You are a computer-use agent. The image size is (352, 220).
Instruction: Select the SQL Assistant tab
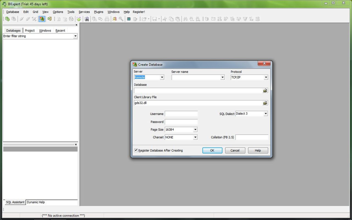tap(15, 202)
